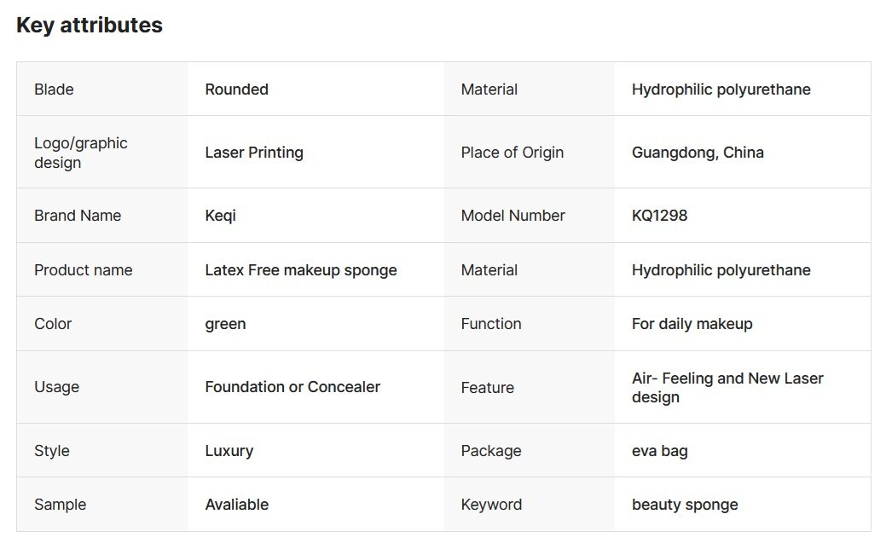Click the Logo/graphic design label
This screenshot has width=886, height=543.
pyautogui.click(x=80, y=153)
